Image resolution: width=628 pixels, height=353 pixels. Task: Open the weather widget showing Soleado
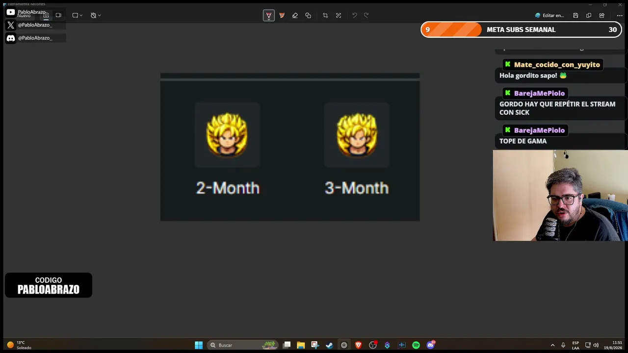19,345
